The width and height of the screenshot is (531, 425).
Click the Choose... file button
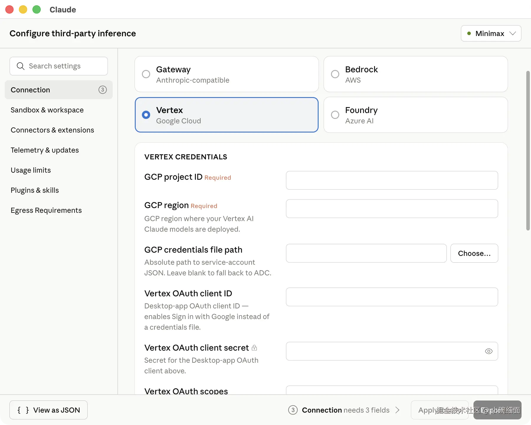(474, 253)
